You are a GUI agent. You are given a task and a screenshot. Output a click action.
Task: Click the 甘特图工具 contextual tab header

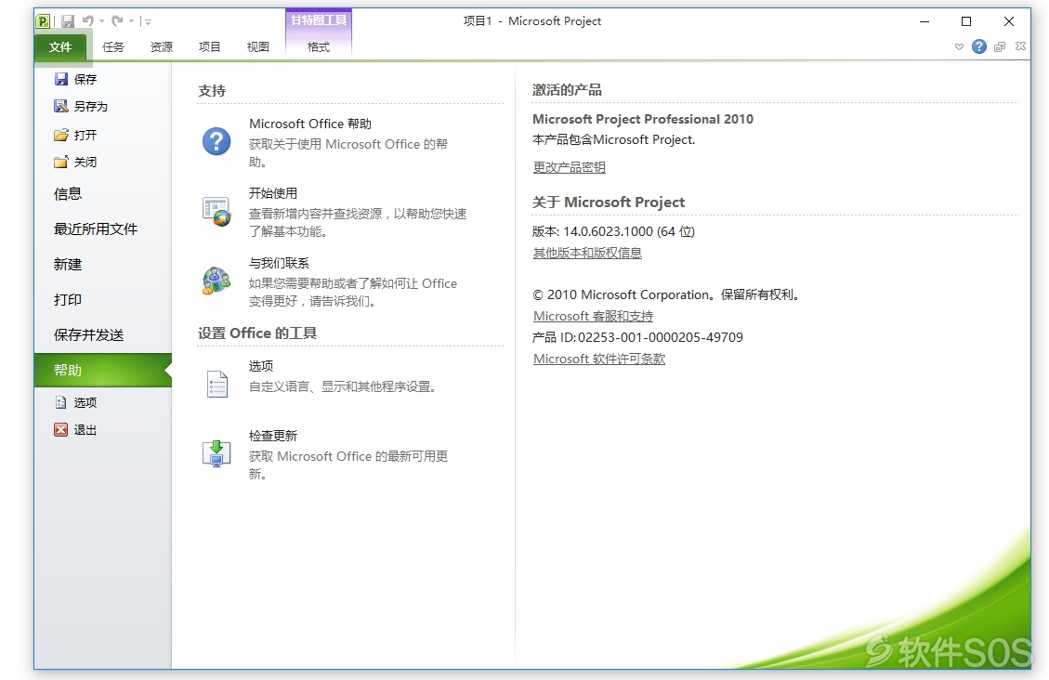[x=319, y=20]
